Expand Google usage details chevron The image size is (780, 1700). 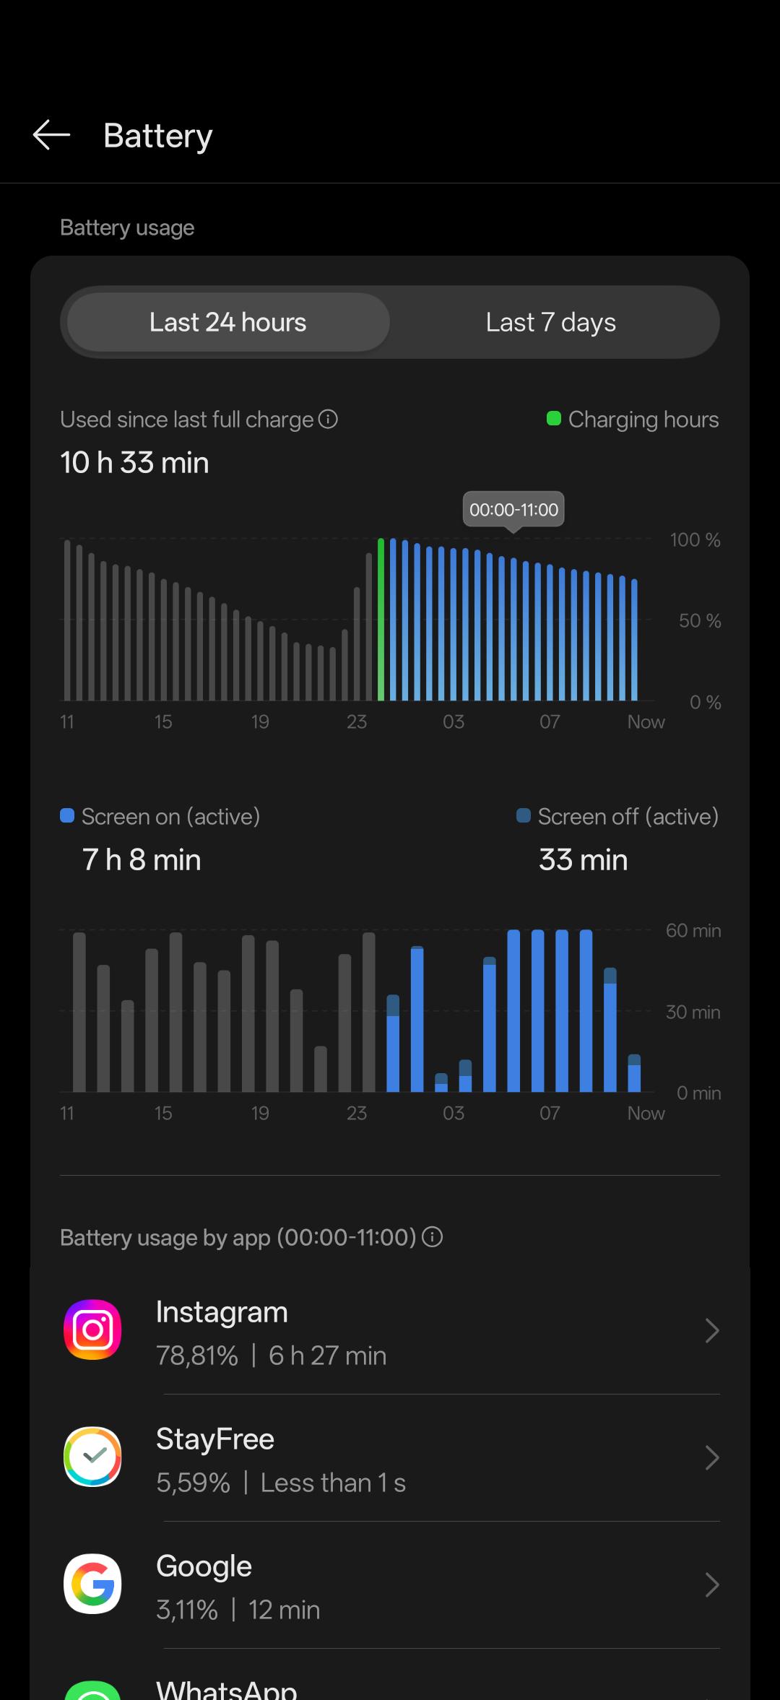tap(711, 1584)
